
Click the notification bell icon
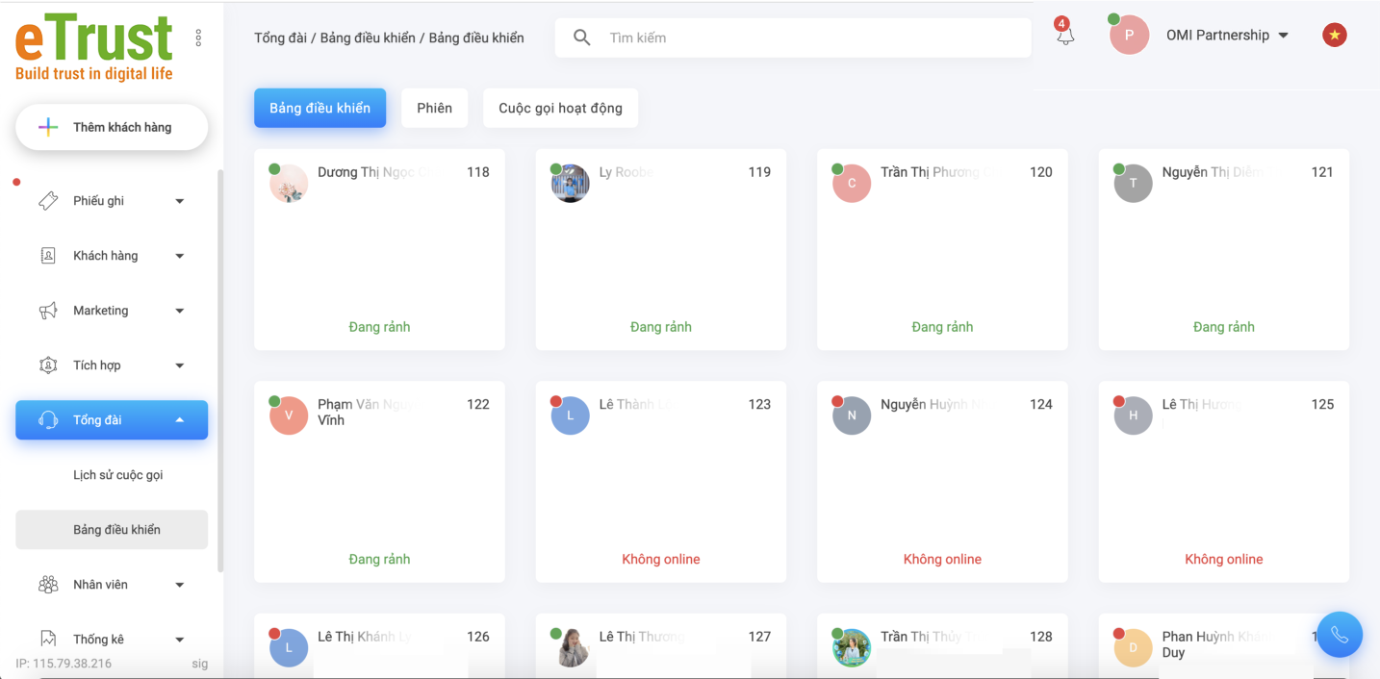pos(1064,37)
